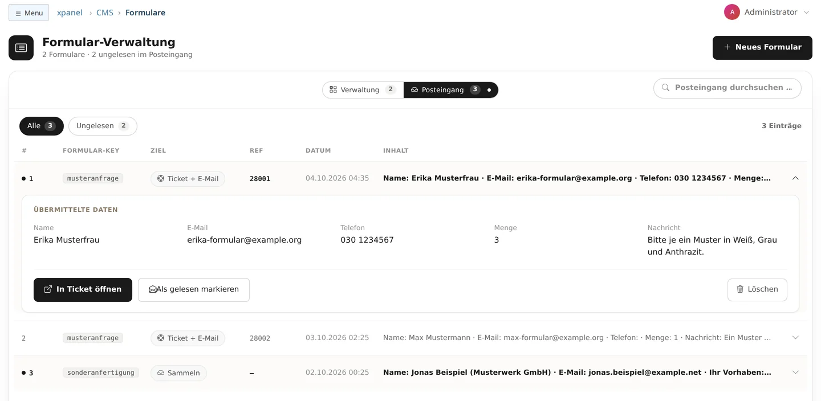The image size is (821, 401).
Task: Open the entry in ticket via In Ticket öffnen
Action: [x=83, y=289]
